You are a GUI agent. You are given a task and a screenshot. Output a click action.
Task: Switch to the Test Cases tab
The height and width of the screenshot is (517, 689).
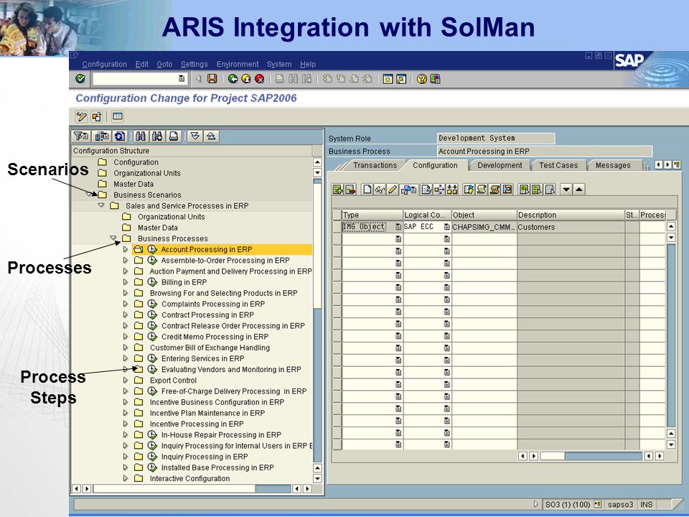point(558,165)
